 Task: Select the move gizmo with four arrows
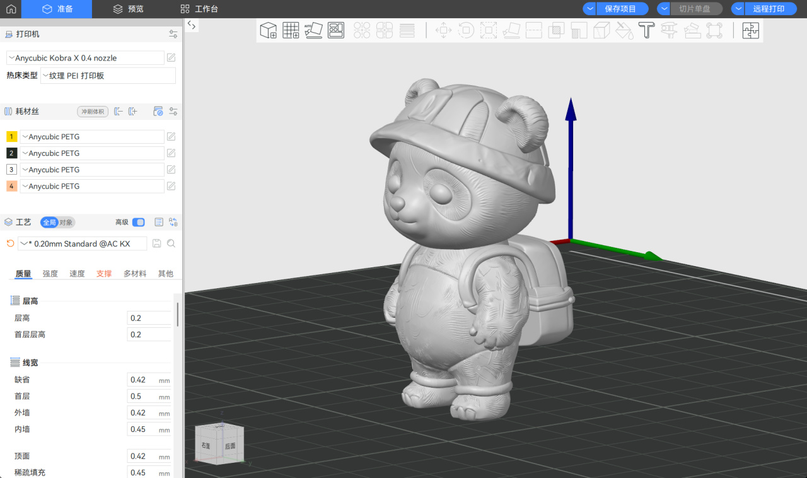tap(443, 30)
